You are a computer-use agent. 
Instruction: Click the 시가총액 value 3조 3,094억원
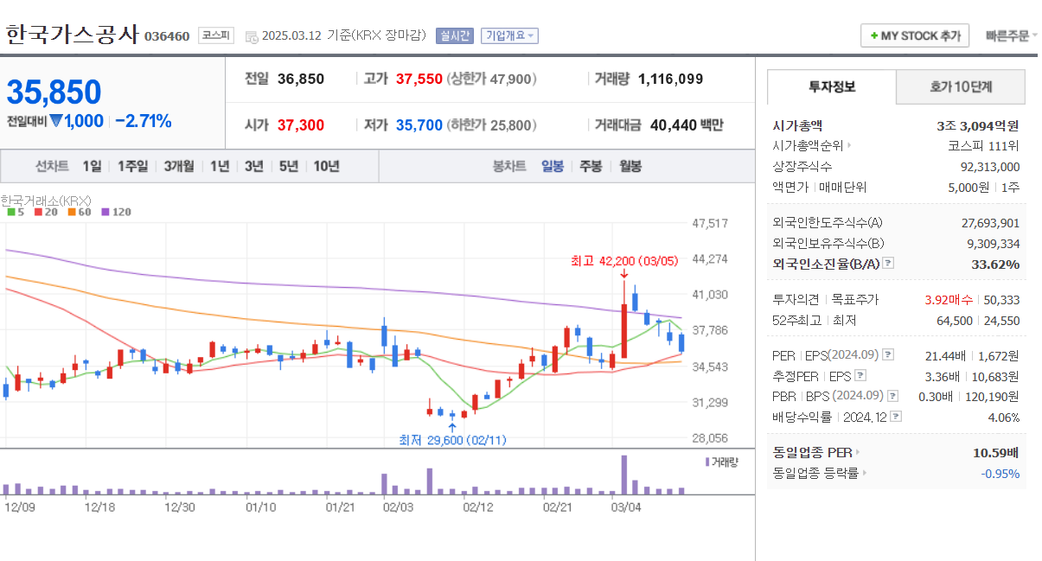pyautogui.click(x=977, y=125)
